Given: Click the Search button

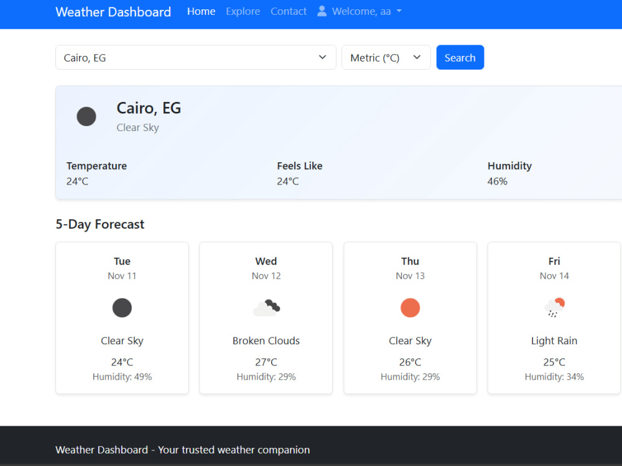Looking at the screenshot, I should coord(460,57).
